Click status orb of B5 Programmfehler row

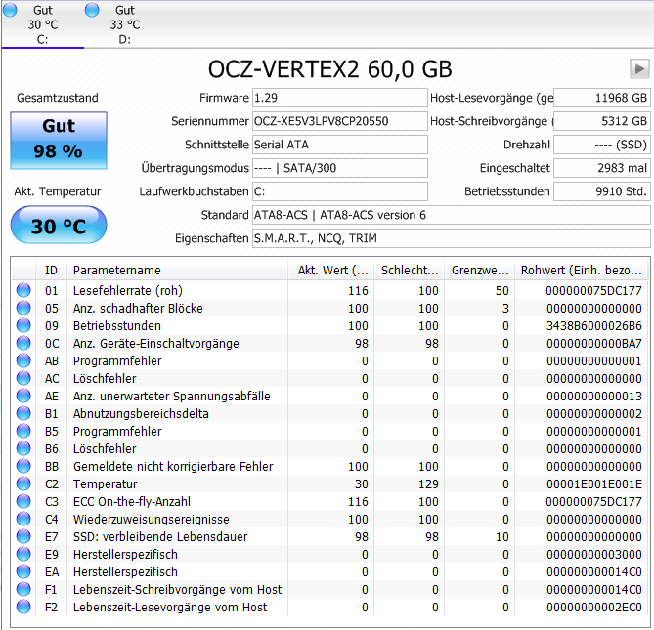23,431
